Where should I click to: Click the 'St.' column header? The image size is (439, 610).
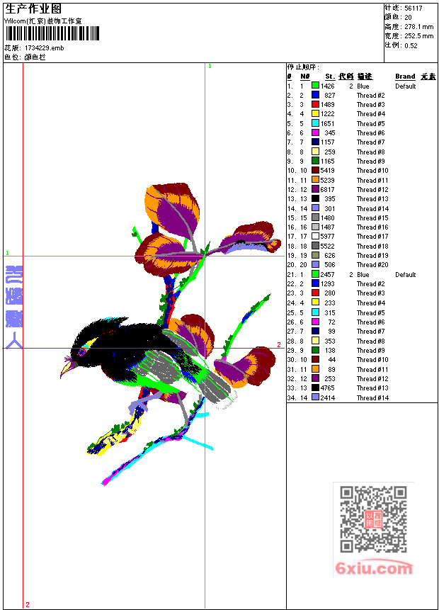click(x=330, y=77)
